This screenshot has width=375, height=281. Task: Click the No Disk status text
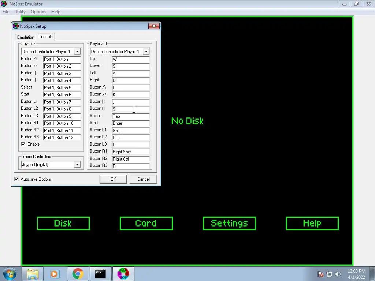coord(187,121)
